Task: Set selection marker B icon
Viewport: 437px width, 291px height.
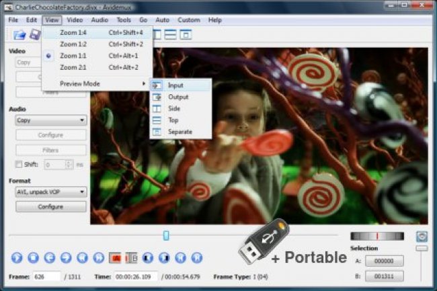Action: click(x=131, y=257)
